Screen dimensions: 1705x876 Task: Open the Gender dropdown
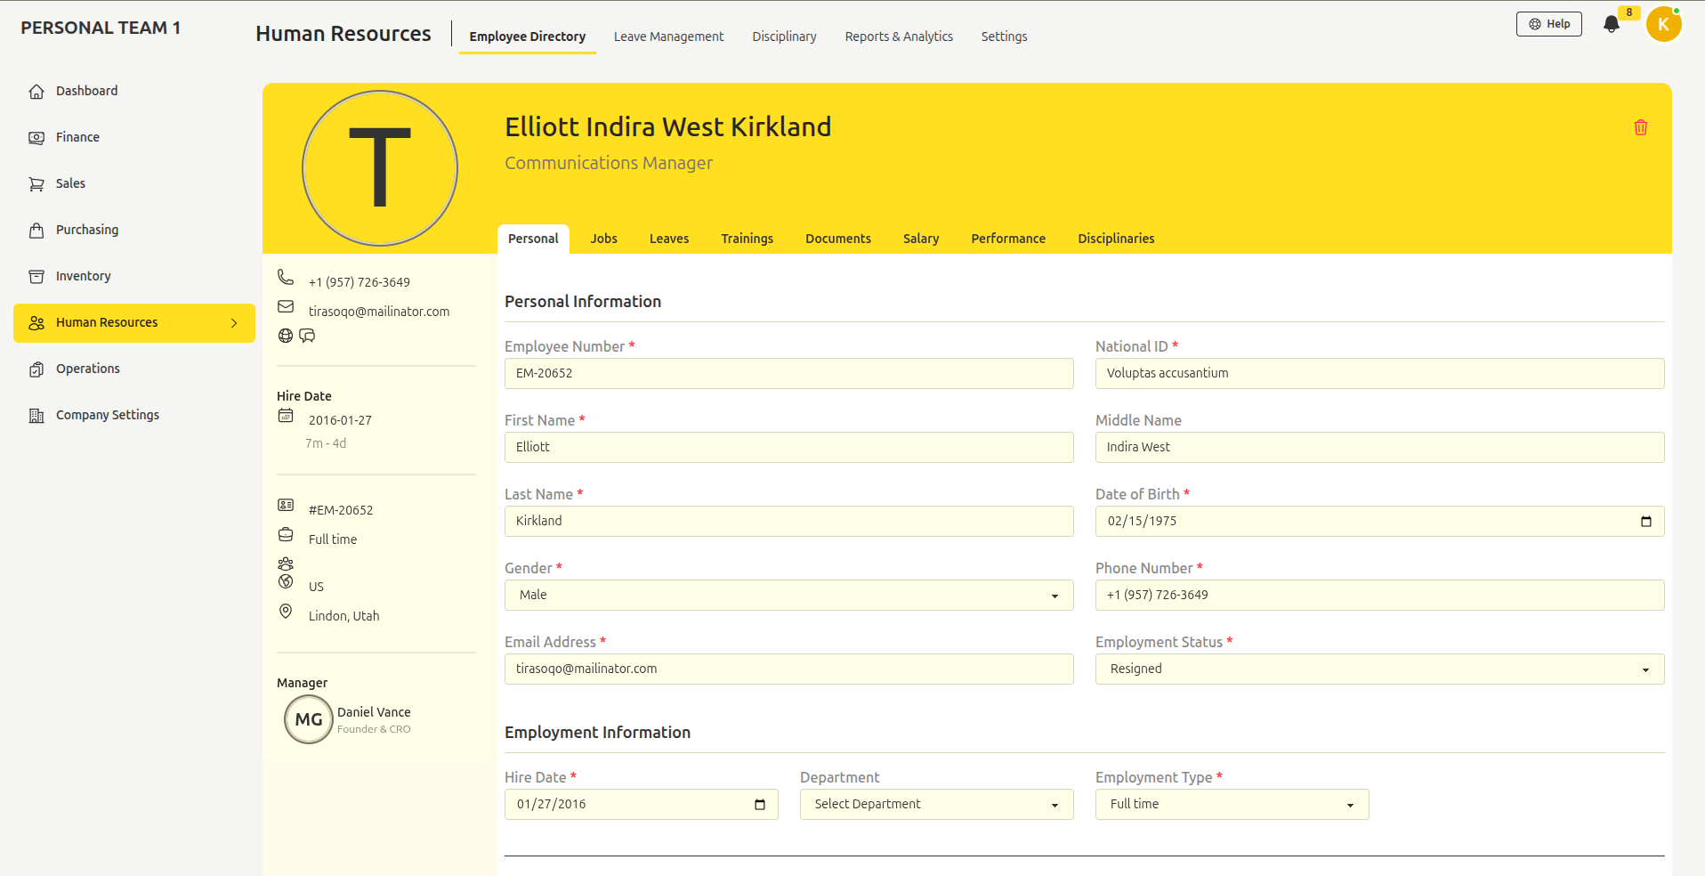click(x=789, y=596)
